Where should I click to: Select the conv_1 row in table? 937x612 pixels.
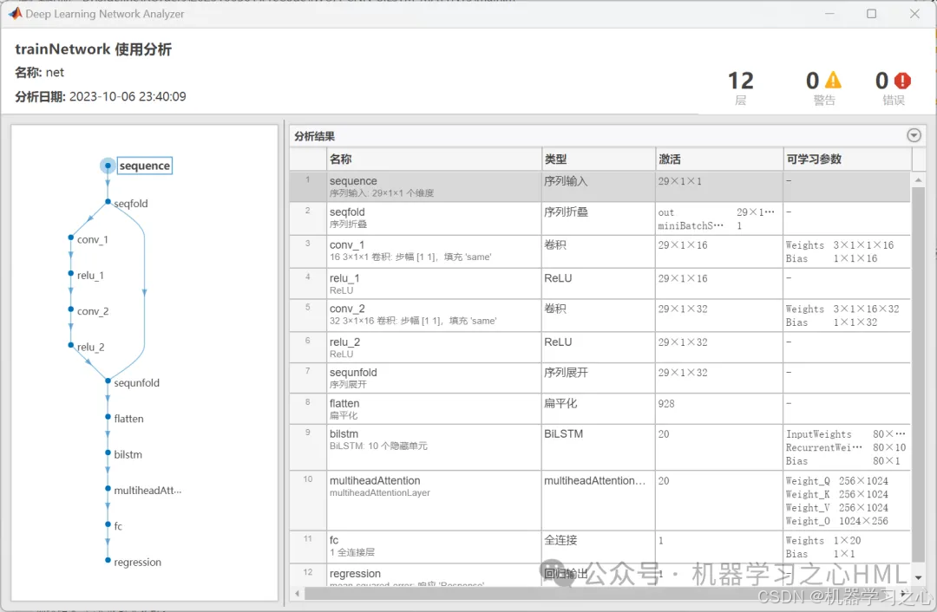click(x=600, y=251)
